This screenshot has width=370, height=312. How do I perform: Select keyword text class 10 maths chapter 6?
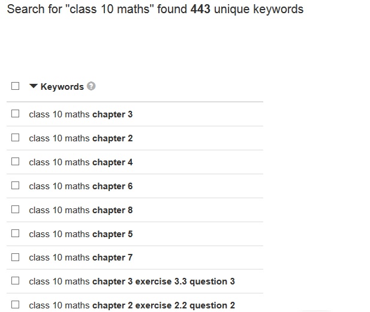(81, 186)
